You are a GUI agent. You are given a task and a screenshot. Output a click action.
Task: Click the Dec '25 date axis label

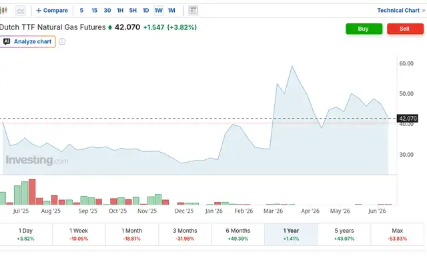(184, 211)
